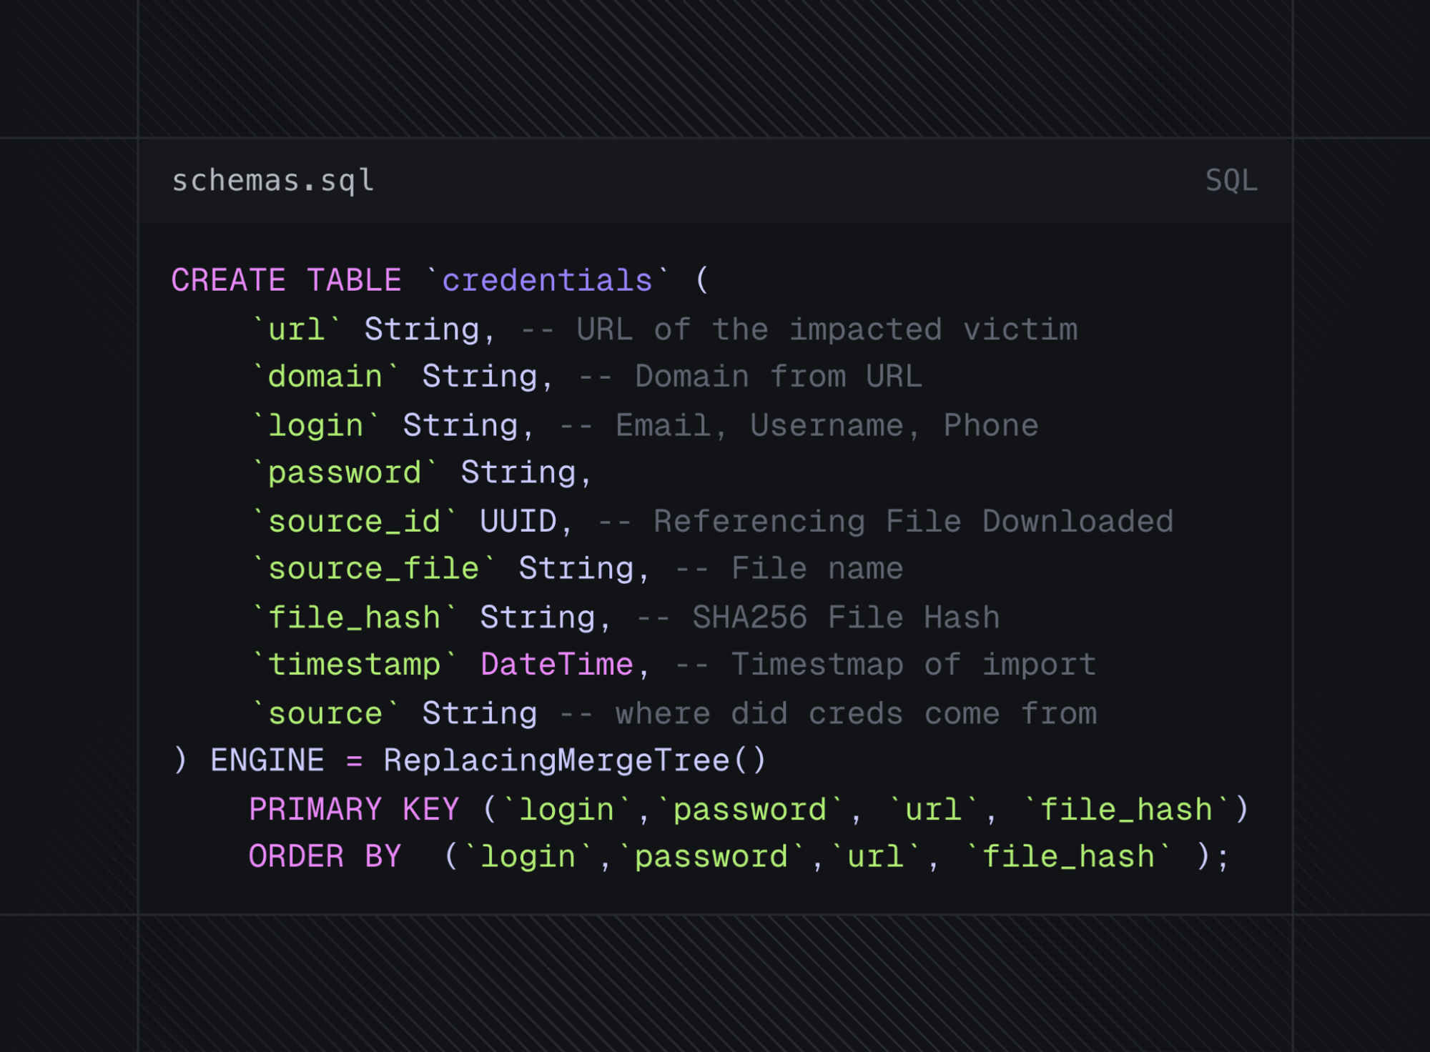Viewport: 1430px width, 1052px height.
Task: Click the UUID type of source_id
Action: point(518,522)
